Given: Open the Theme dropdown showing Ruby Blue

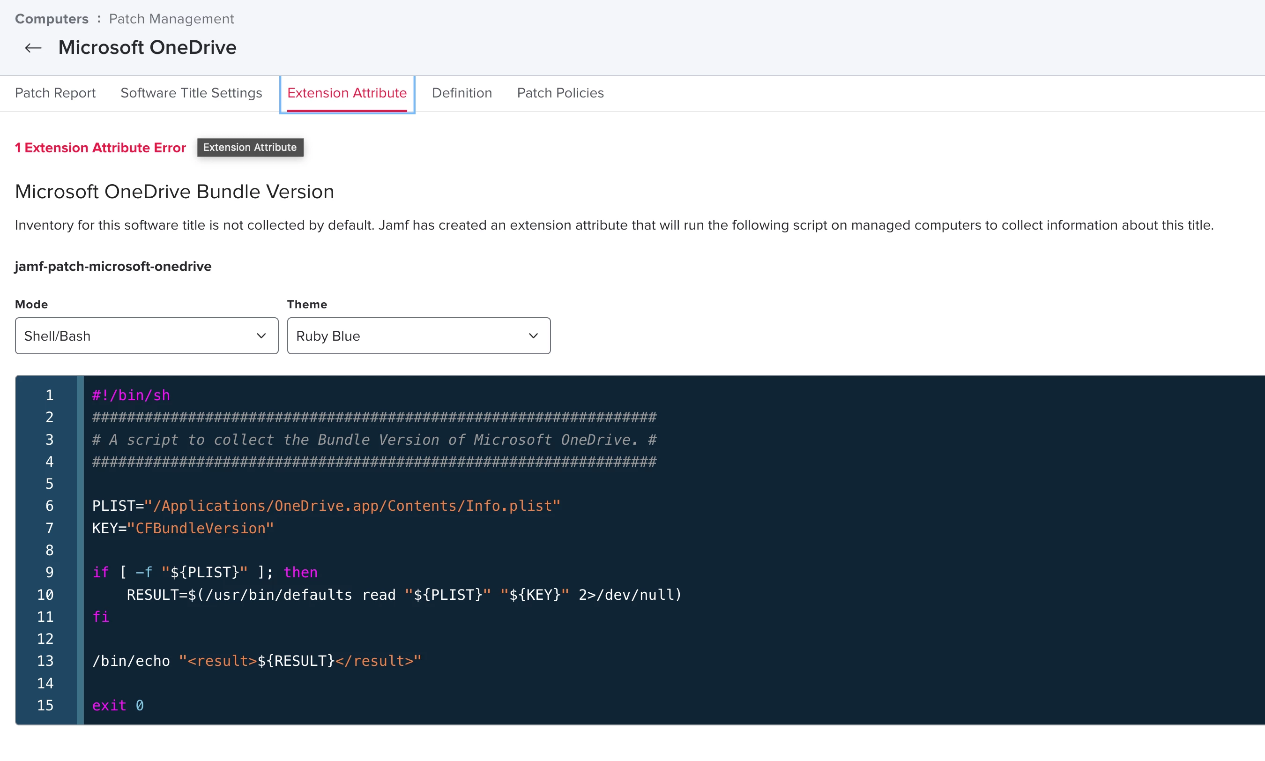Looking at the screenshot, I should pyautogui.click(x=419, y=336).
